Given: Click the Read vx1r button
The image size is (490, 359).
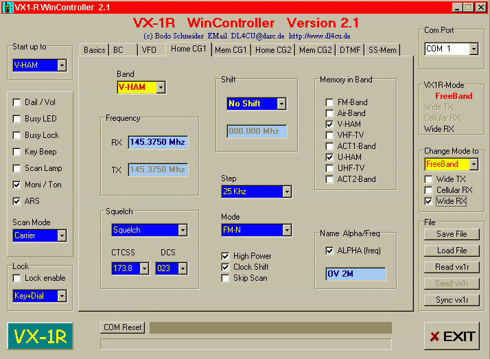Looking at the screenshot, I should point(452,267).
